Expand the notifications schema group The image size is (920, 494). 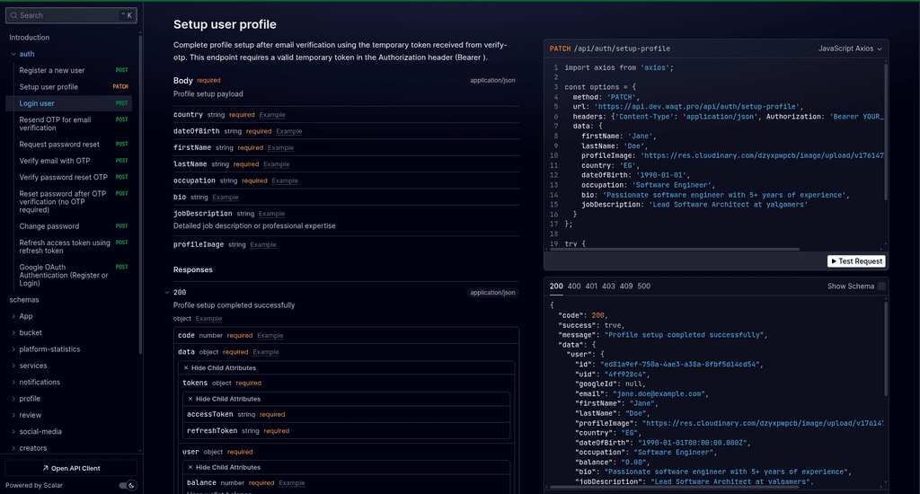click(x=13, y=382)
